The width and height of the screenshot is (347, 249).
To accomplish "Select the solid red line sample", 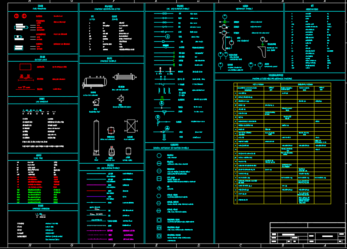I will (x=96, y=190).
